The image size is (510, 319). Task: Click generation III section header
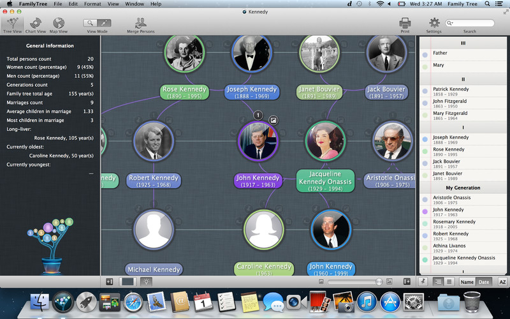tap(463, 43)
